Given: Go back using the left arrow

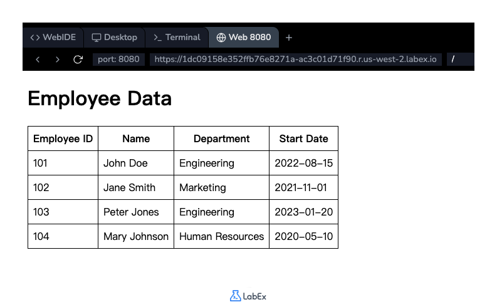Looking at the screenshot, I should [x=38, y=60].
